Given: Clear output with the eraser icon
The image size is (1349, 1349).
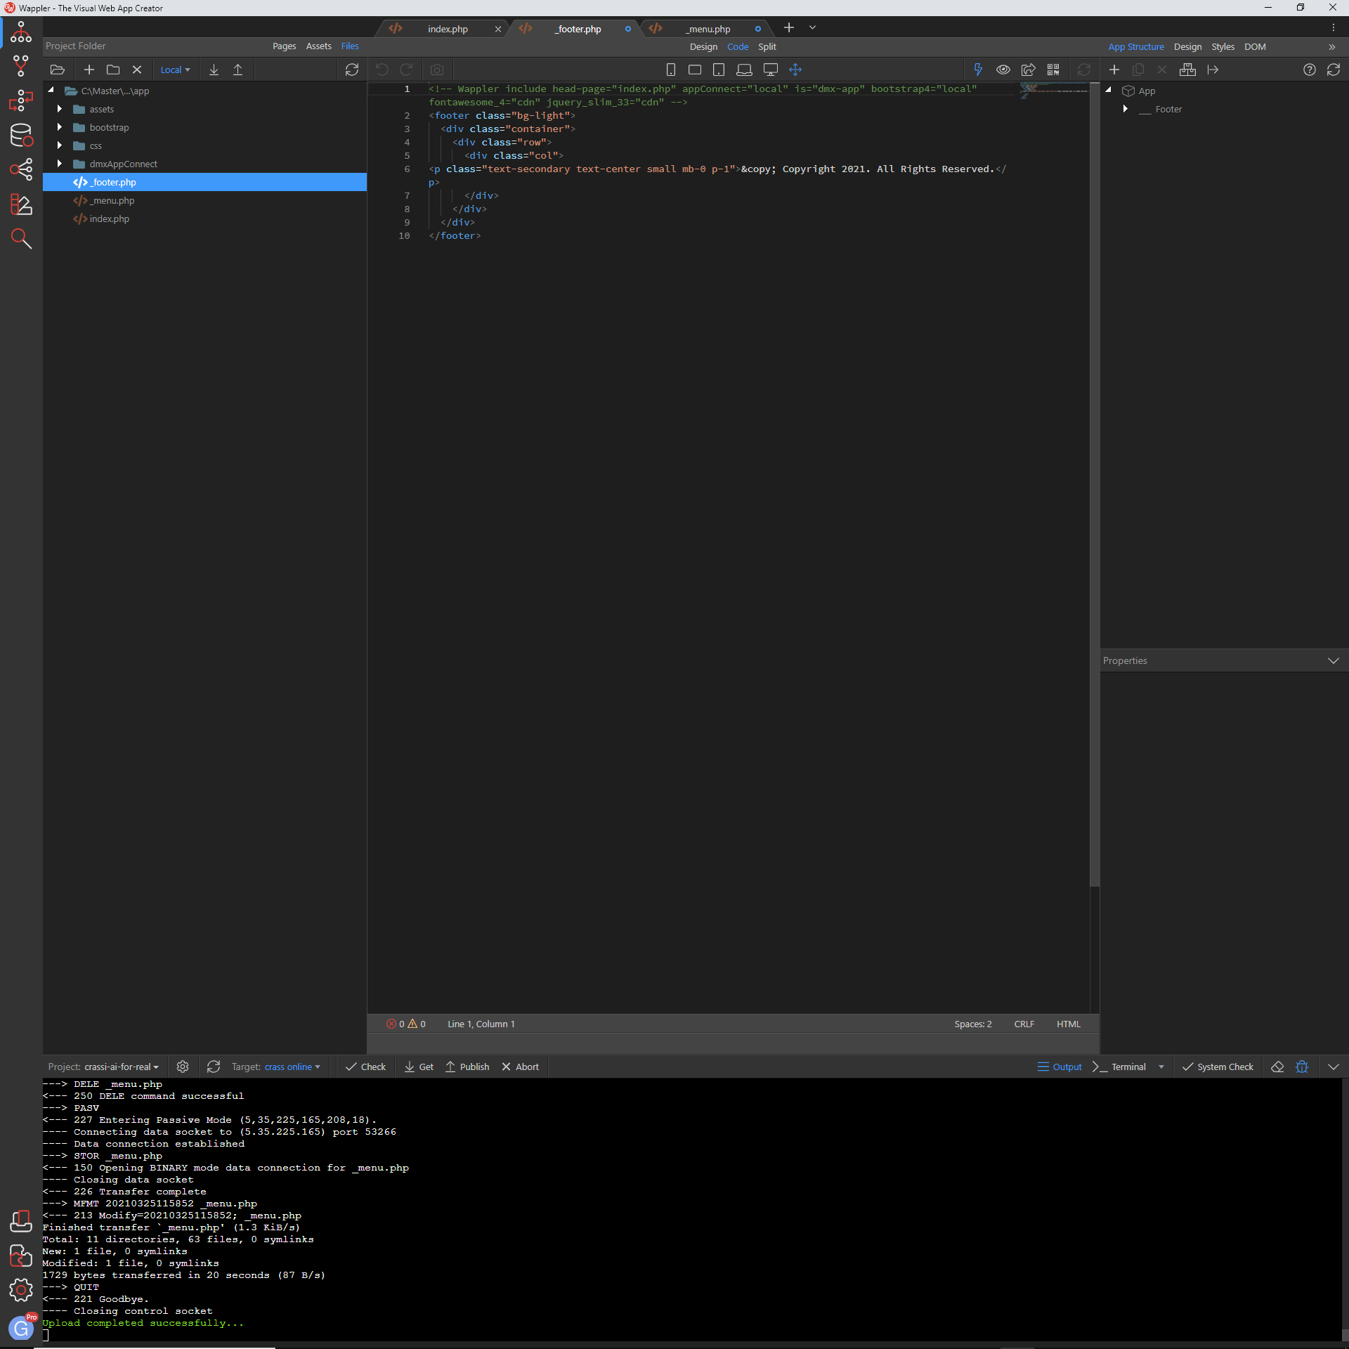Looking at the screenshot, I should 1278,1067.
